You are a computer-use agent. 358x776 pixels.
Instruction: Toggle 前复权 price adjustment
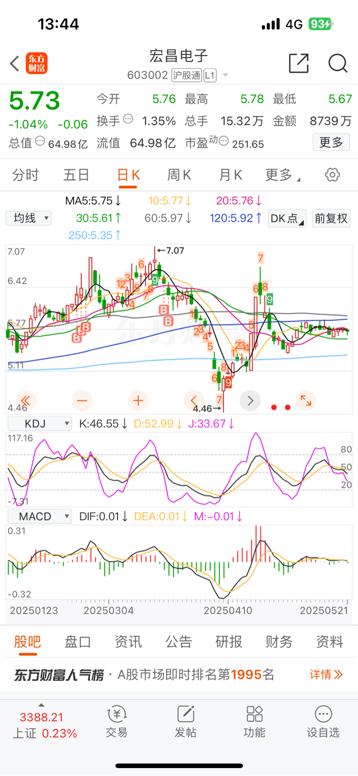coord(331,218)
